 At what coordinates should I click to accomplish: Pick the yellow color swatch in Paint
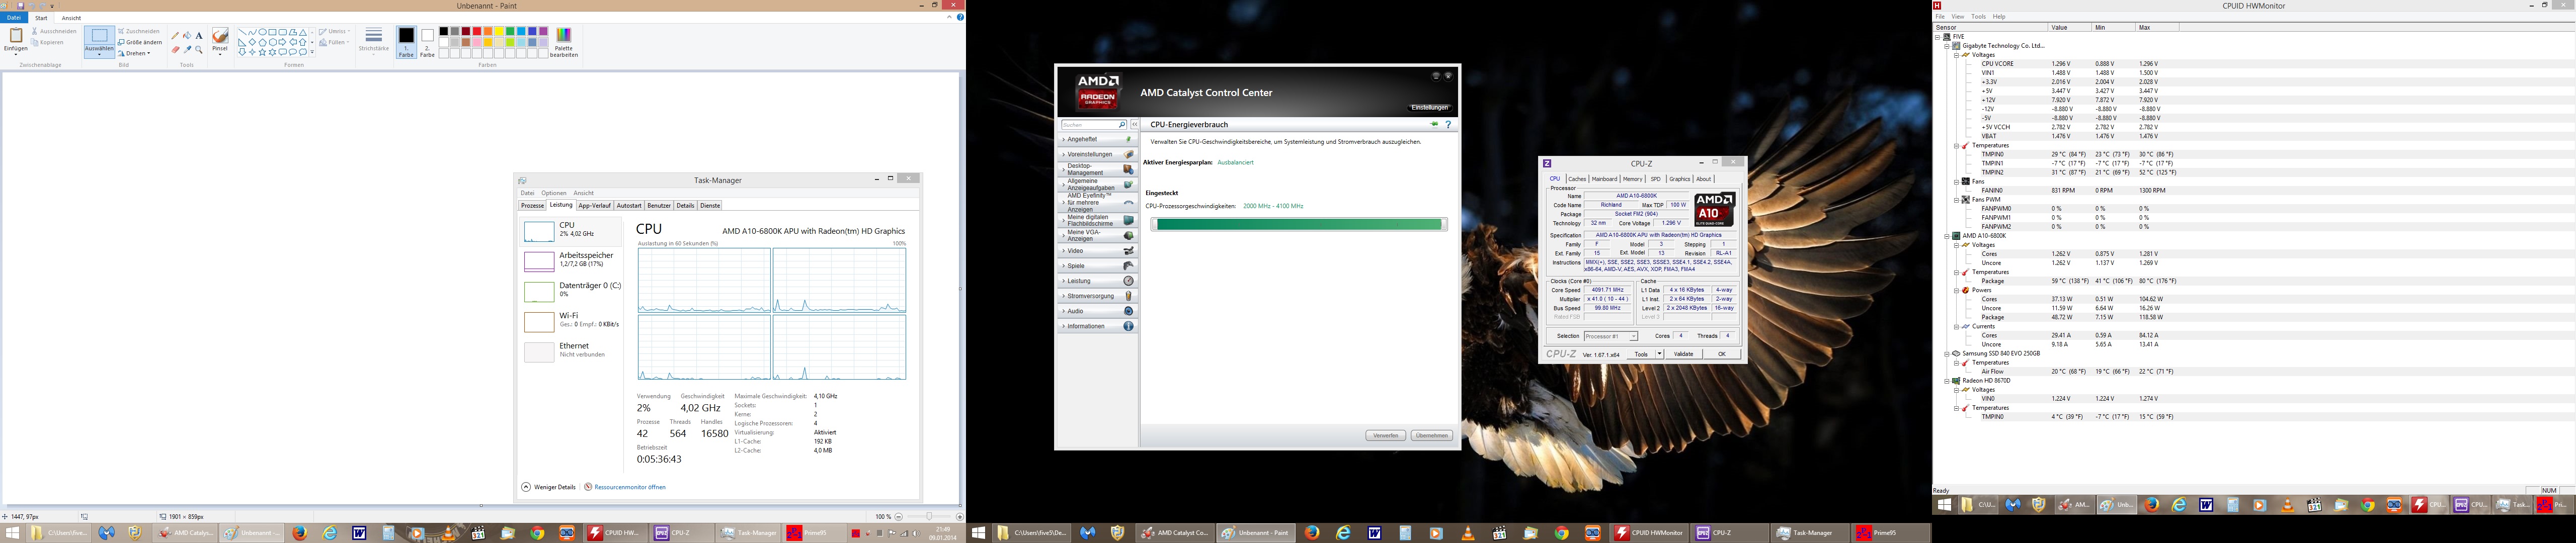pyautogui.click(x=499, y=31)
